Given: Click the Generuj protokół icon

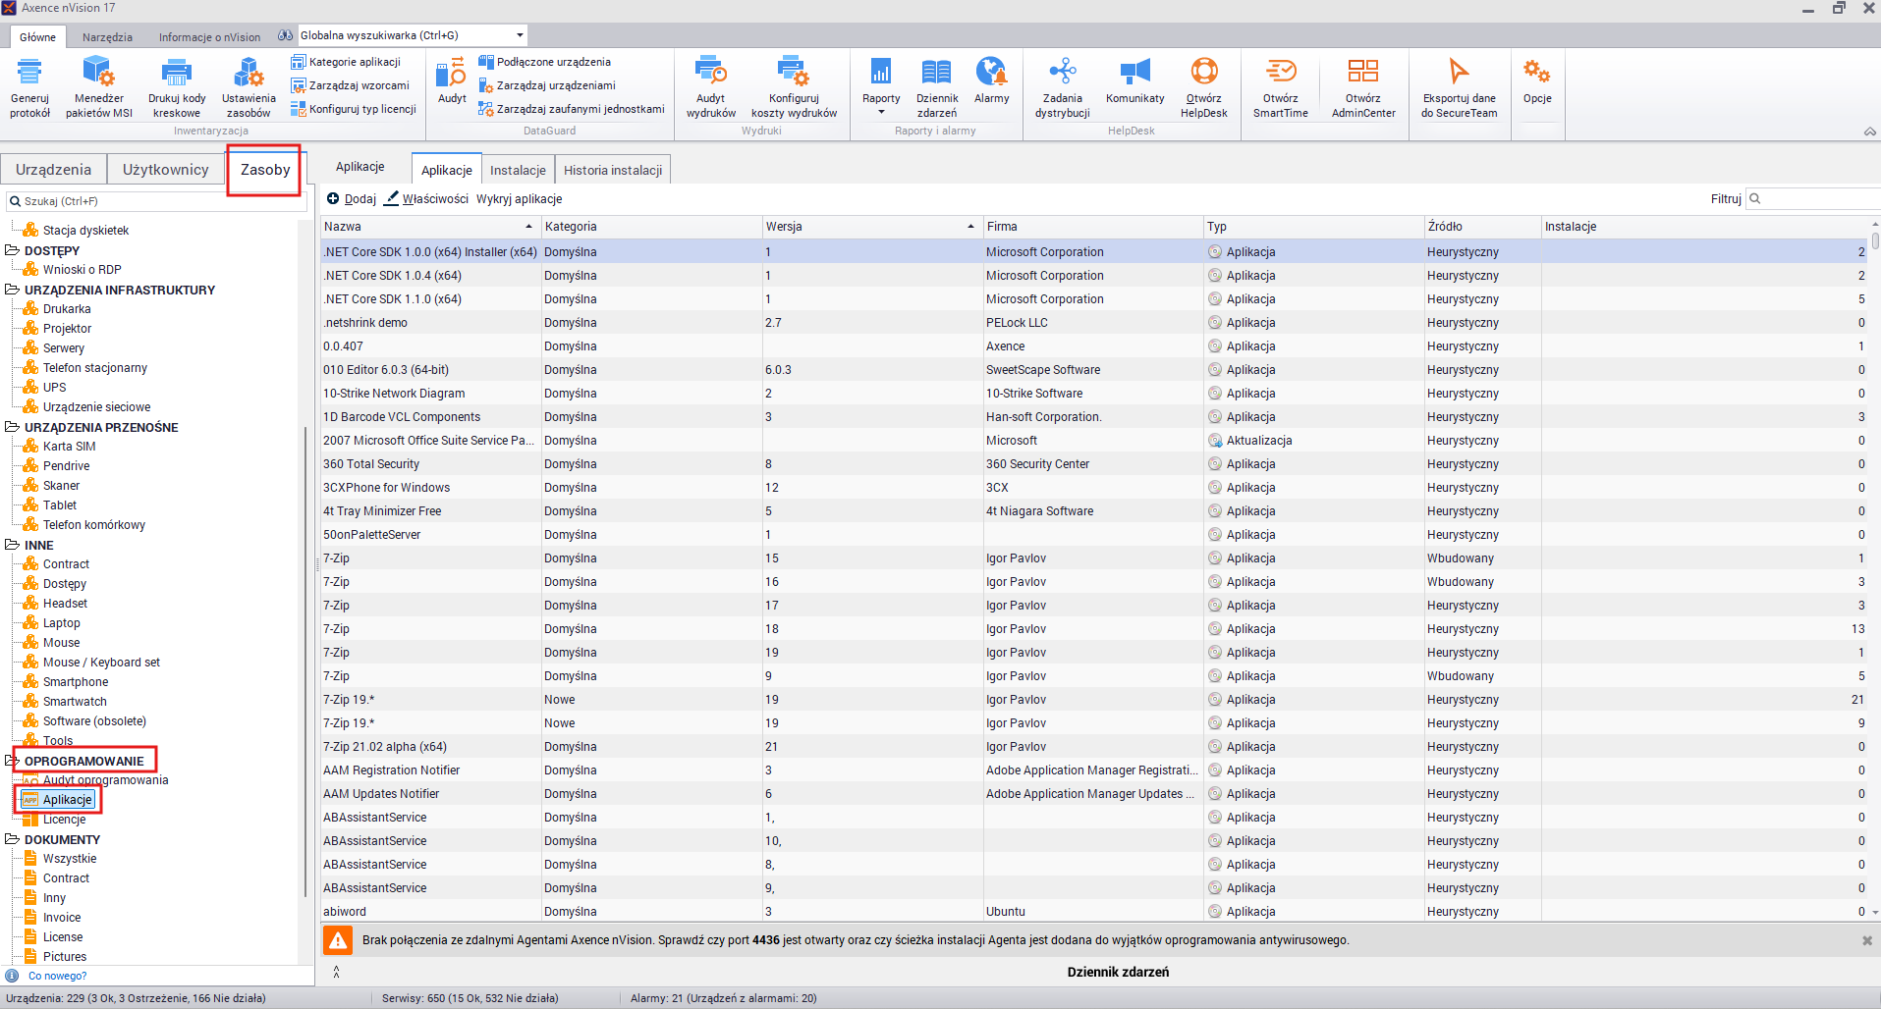Looking at the screenshot, I should (x=29, y=74).
